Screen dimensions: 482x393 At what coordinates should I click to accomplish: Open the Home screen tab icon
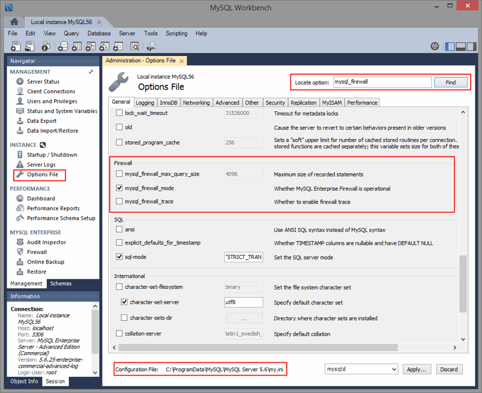click(14, 22)
